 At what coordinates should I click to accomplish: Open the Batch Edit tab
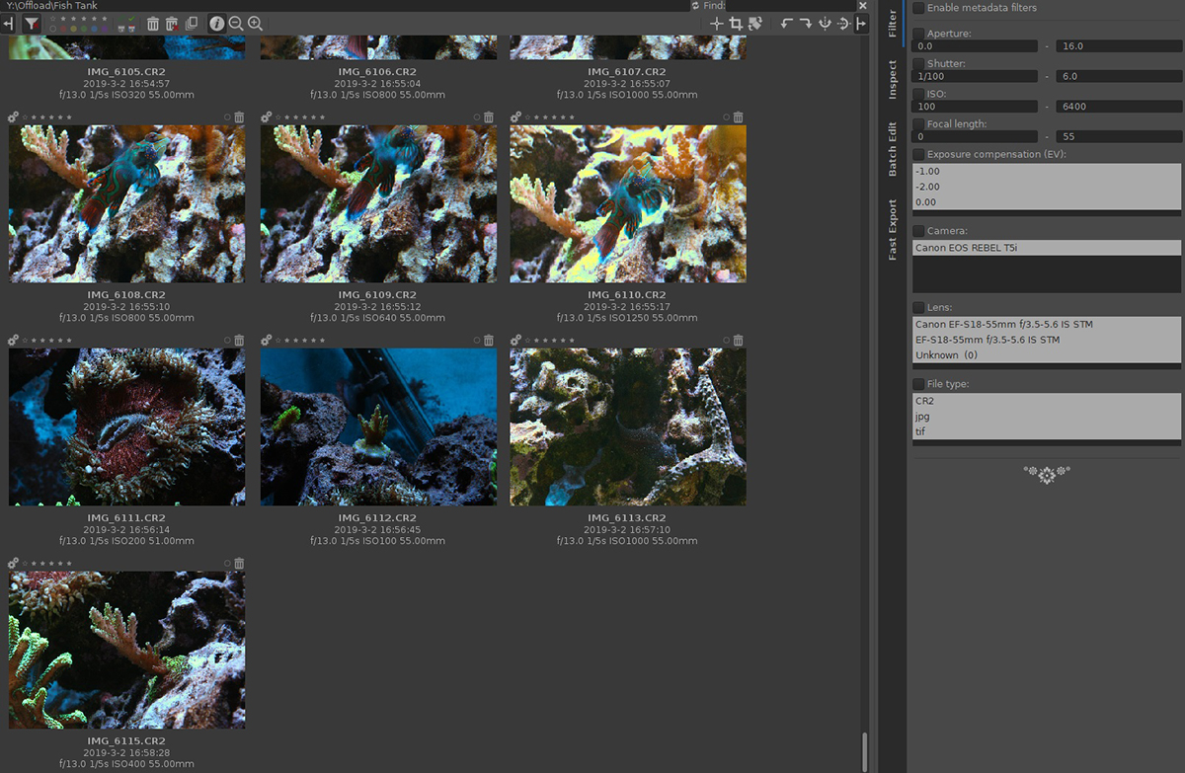coord(893,150)
